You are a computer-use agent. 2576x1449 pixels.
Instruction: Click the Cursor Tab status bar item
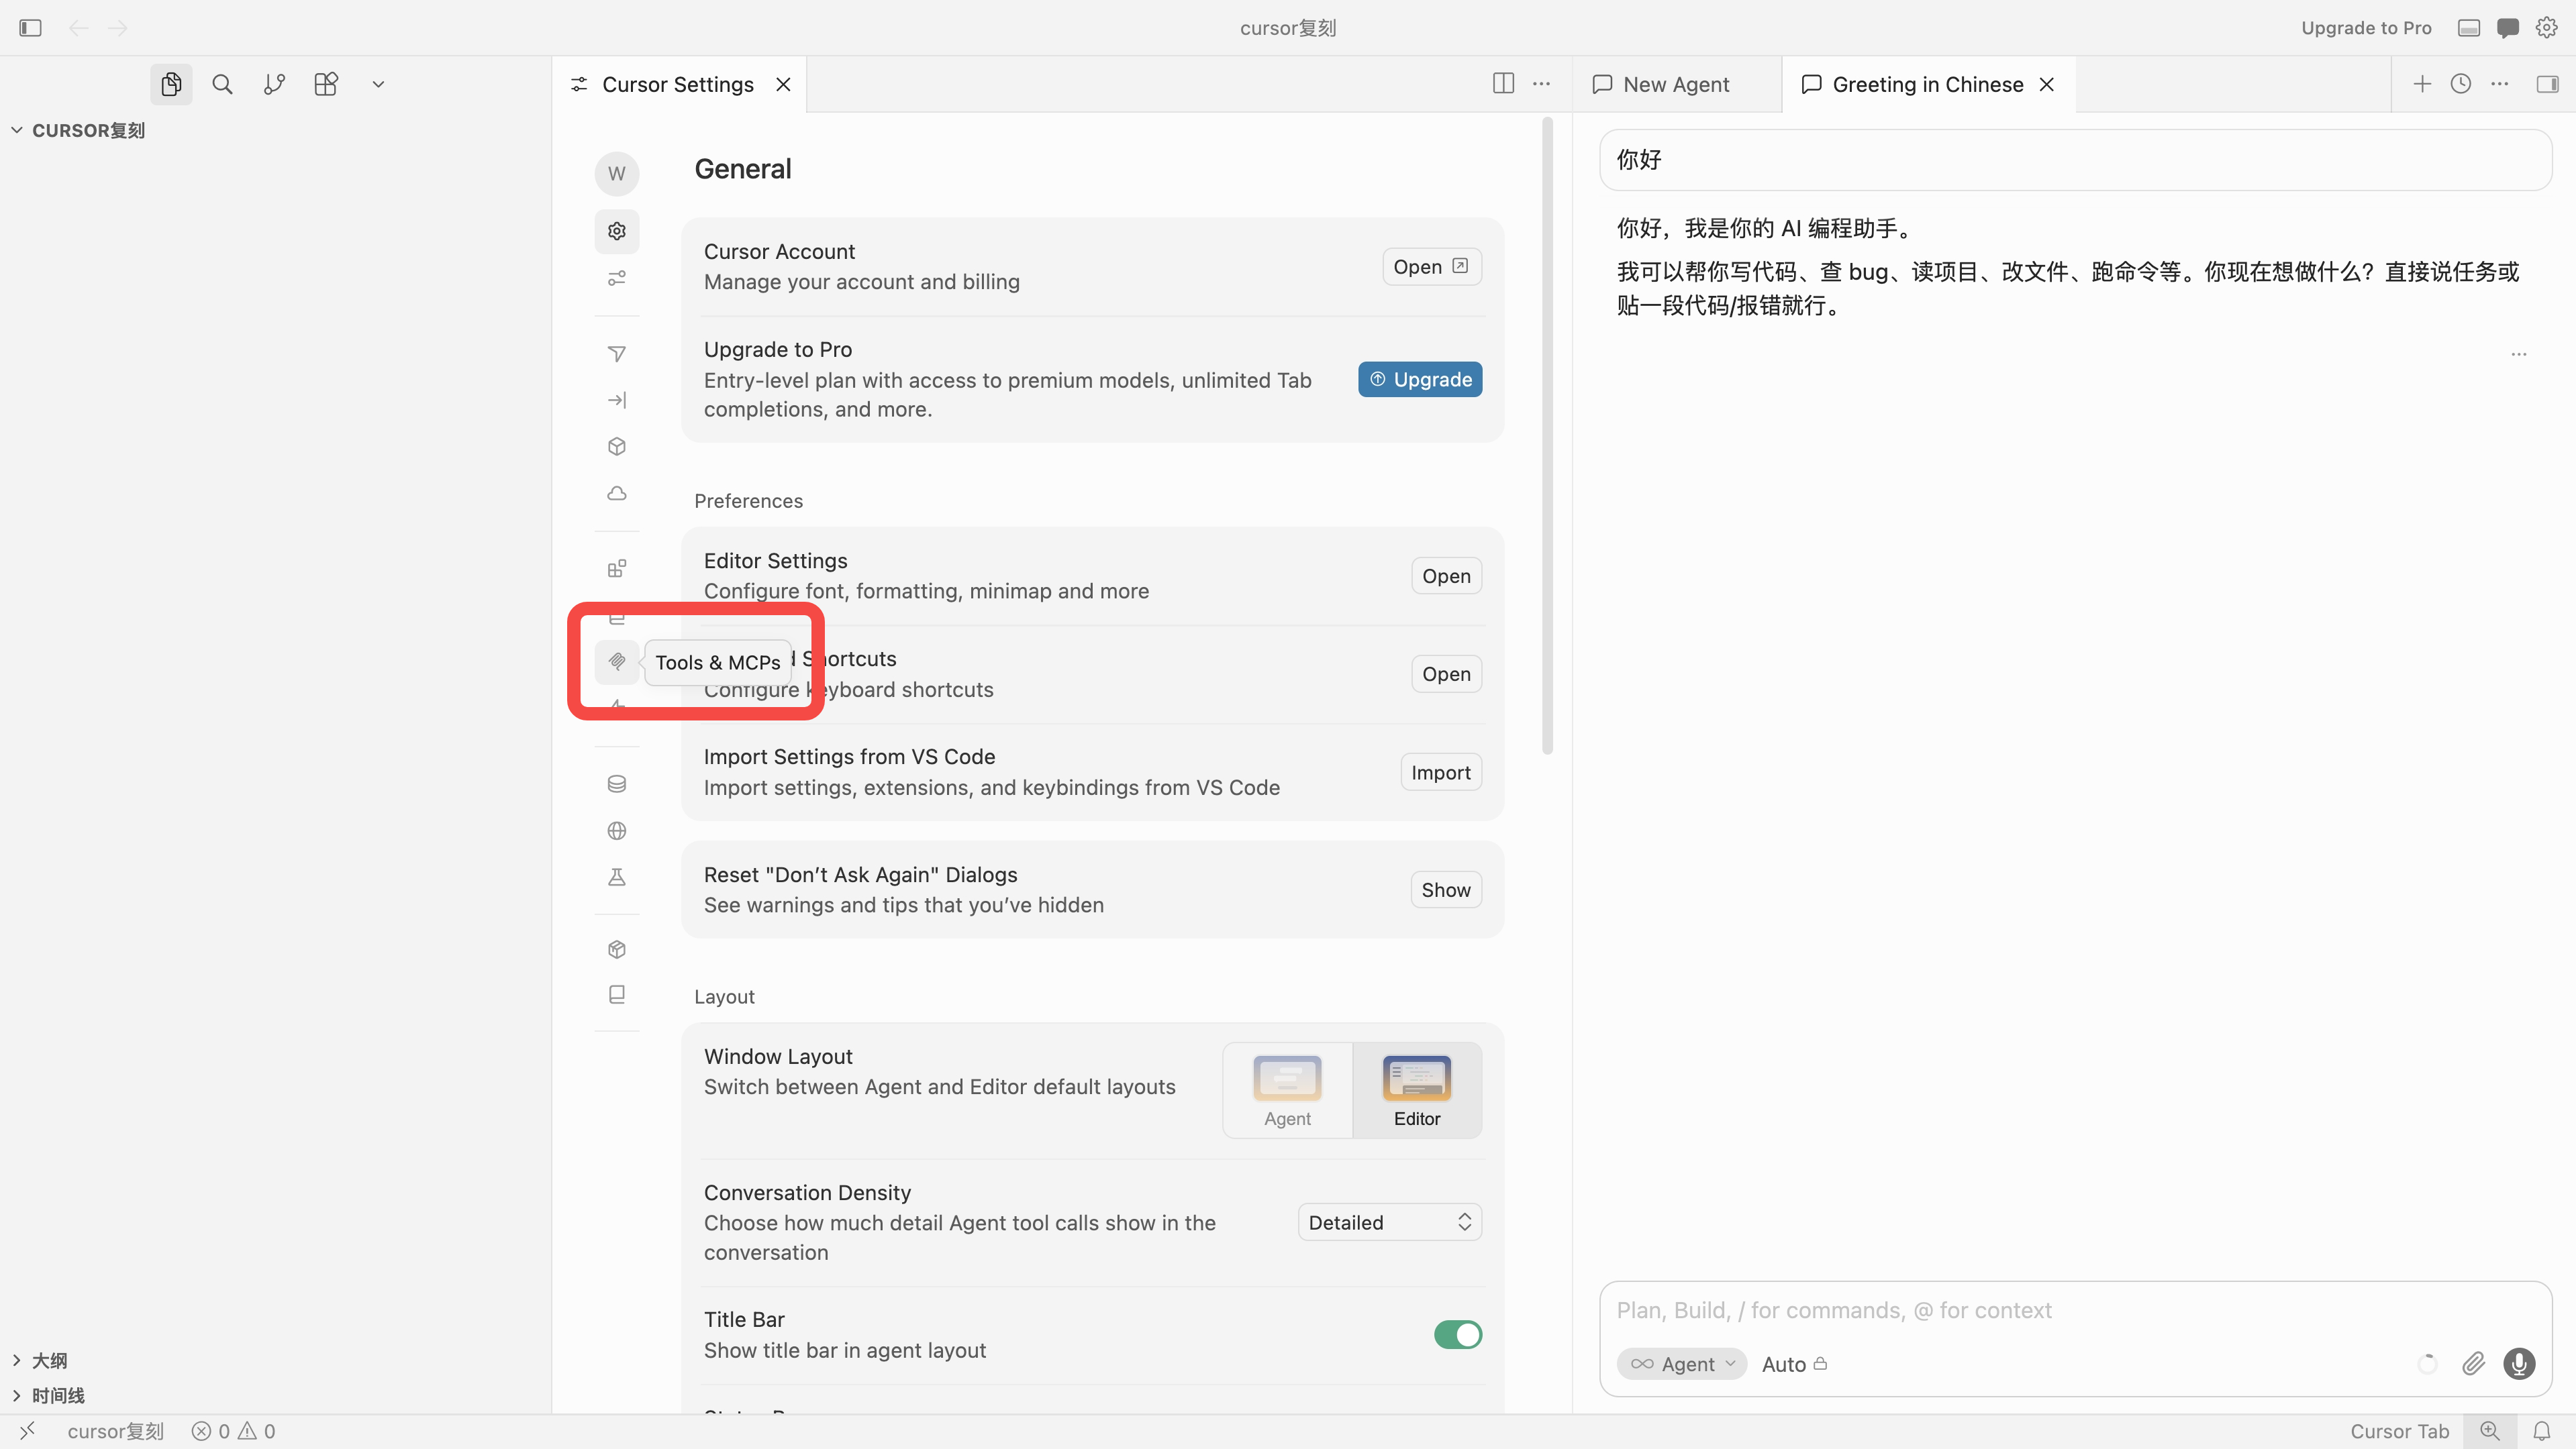pos(2399,1431)
